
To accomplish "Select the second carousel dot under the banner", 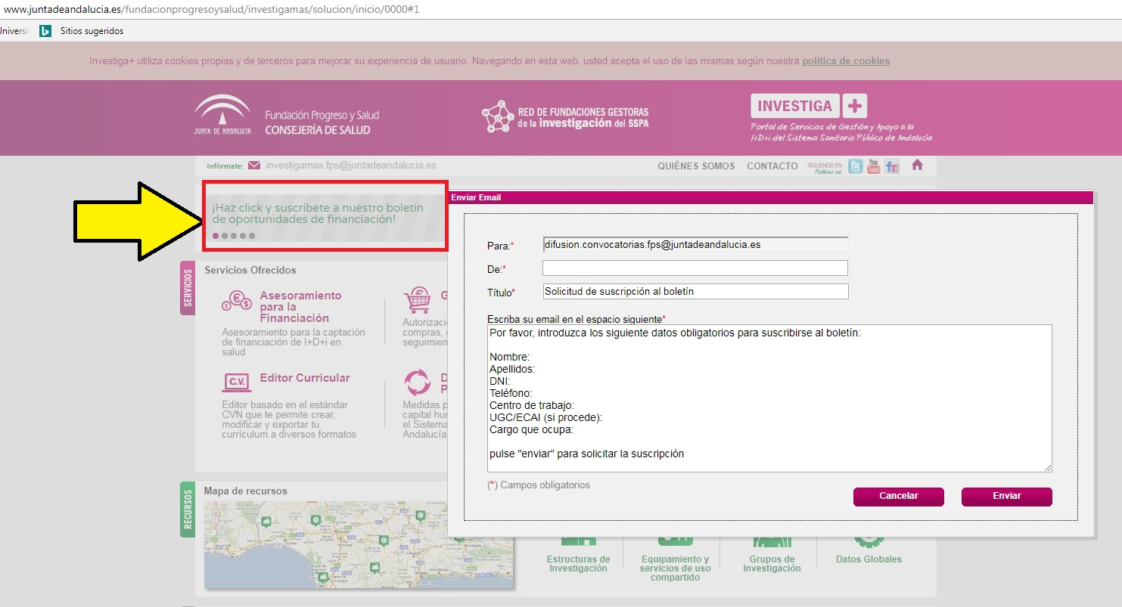I will (225, 236).
